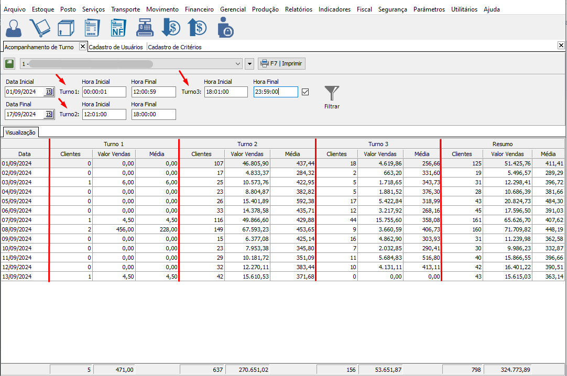Open the Relatórios menu
The image size is (567, 376).
coord(298,9)
